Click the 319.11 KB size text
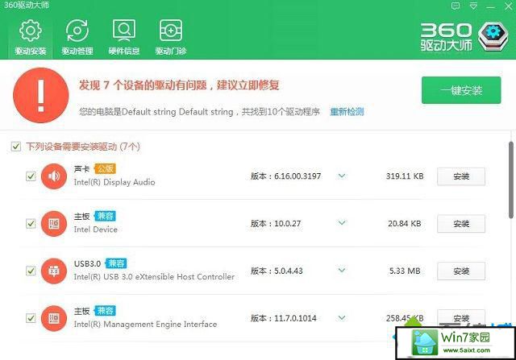This screenshot has height=360, width=516. click(405, 176)
